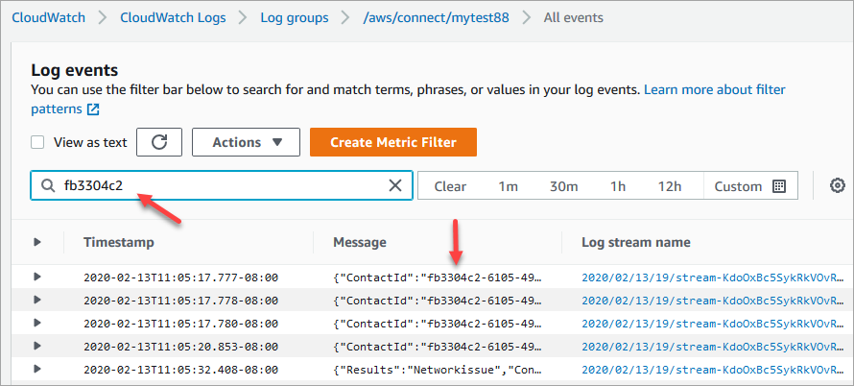This screenshot has width=854, height=386.
Task: Enable the View as text checkbox
Action: click(38, 142)
